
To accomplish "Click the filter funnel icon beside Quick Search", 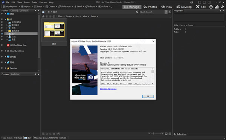I will click(170, 12).
